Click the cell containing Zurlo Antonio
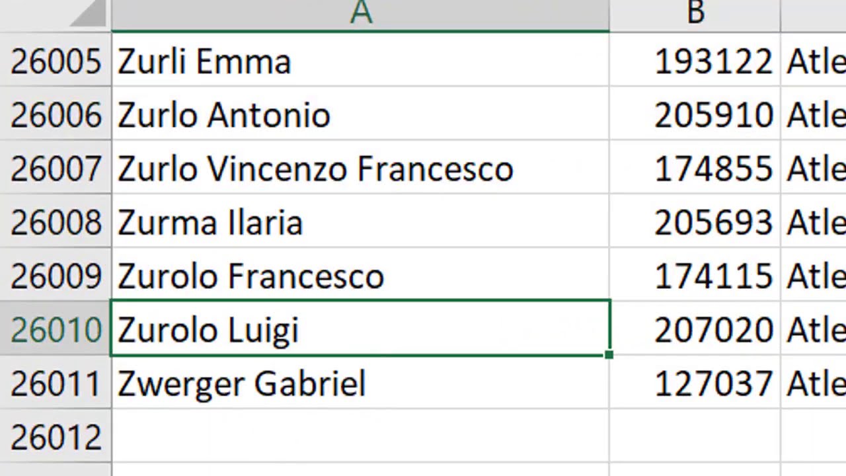The image size is (846, 476). coord(360,115)
